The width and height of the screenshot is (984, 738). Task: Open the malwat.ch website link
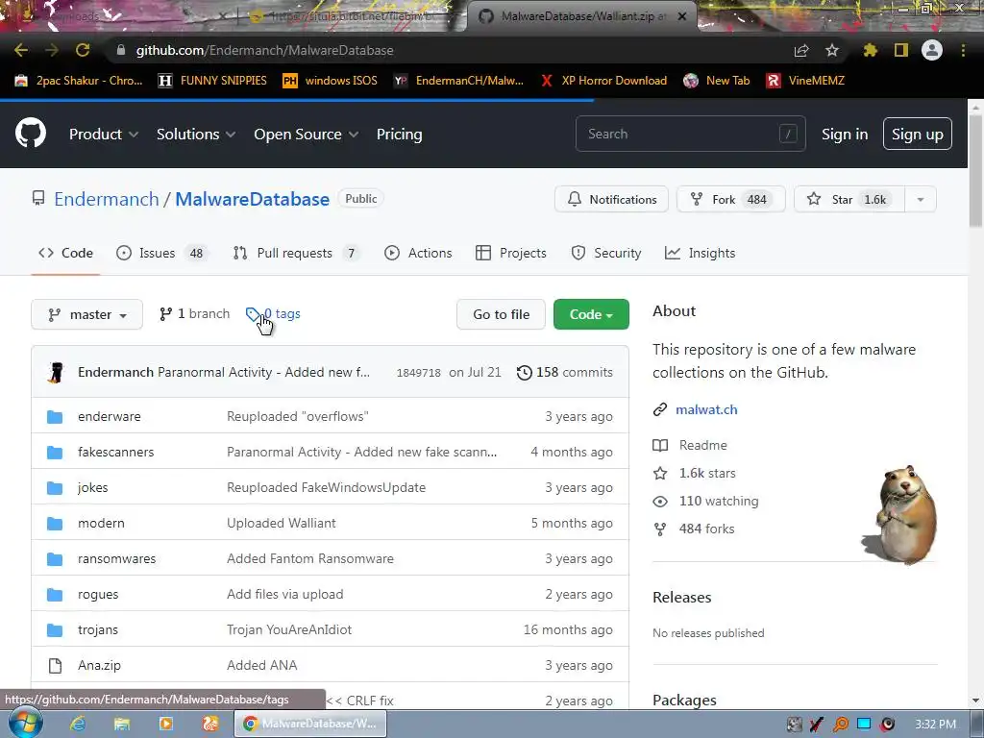706,409
